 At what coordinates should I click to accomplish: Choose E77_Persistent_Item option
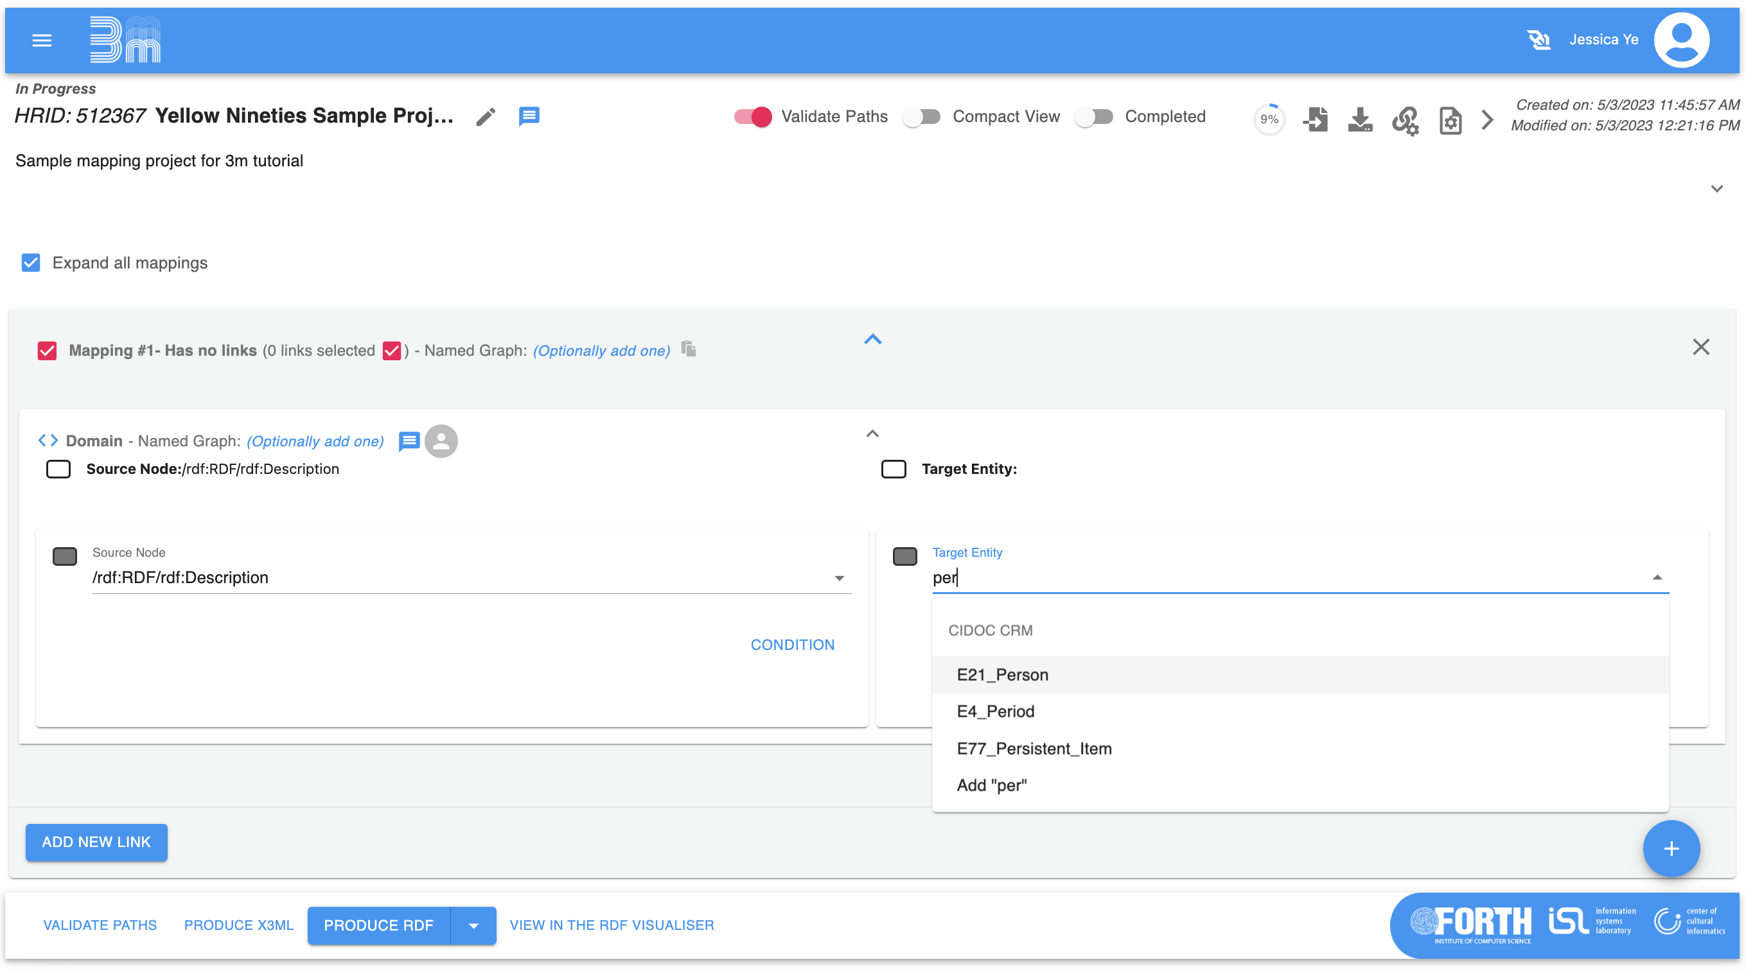(x=1034, y=749)
